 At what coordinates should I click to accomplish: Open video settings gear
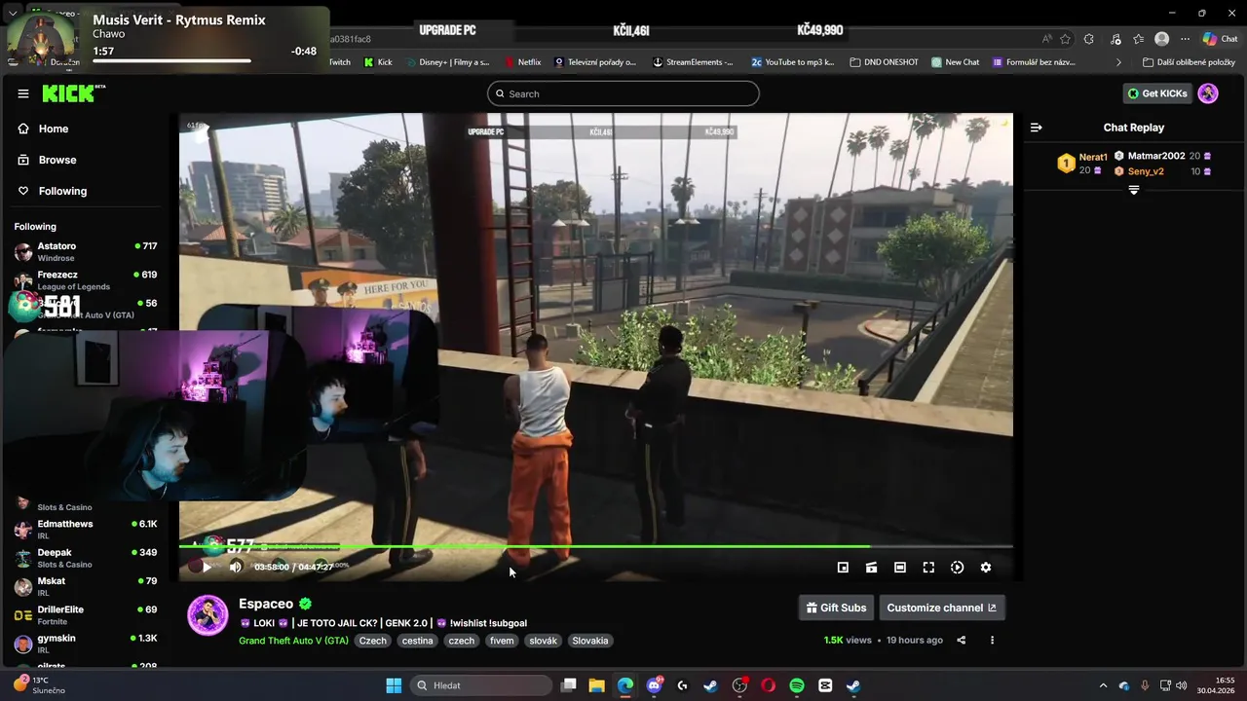point(986,568)
